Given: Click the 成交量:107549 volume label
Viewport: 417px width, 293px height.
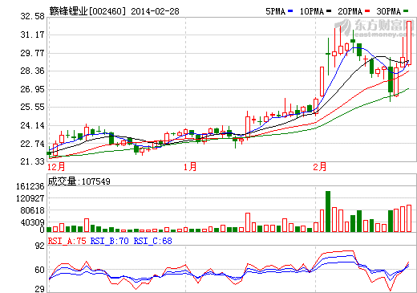Looking at the screenshot, I should coord(79,181).
